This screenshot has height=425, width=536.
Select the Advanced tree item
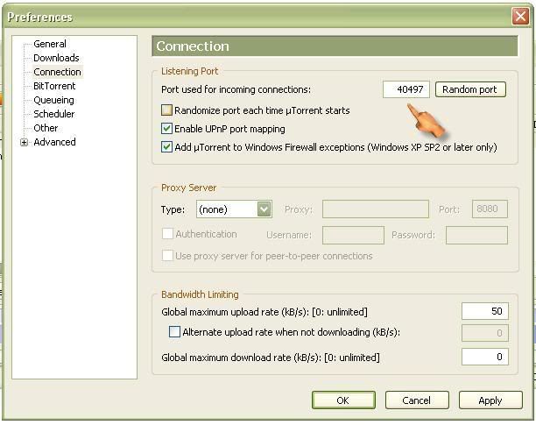pos(54,142)
